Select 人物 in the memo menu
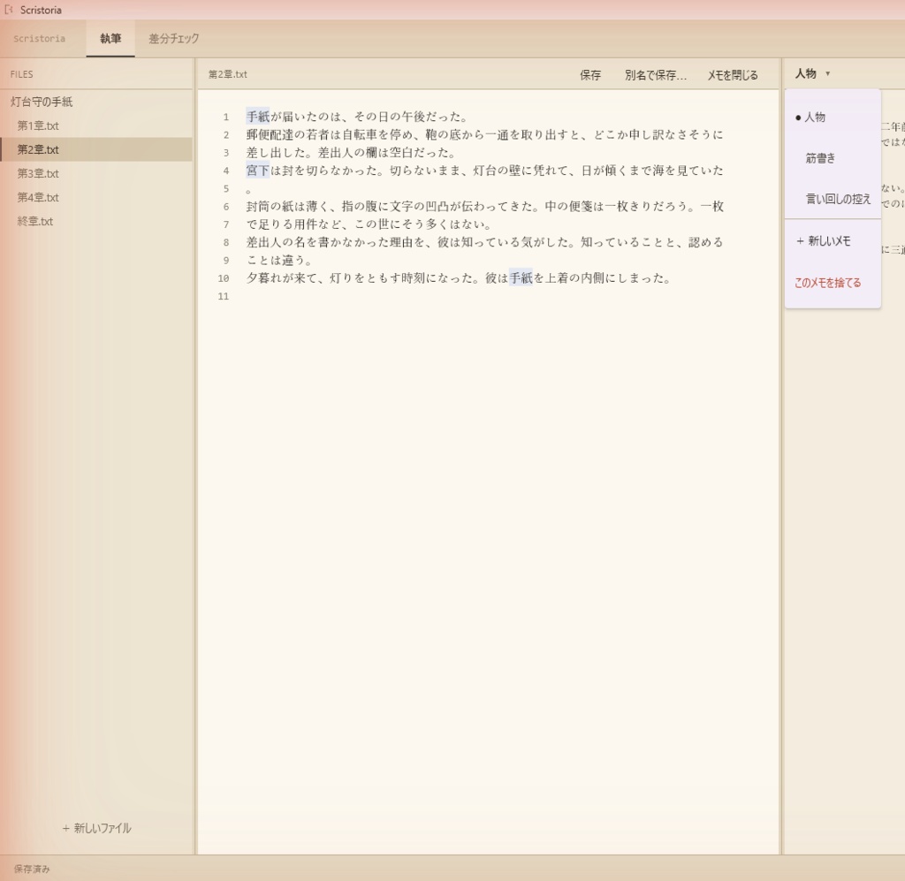Viewport: 905px width, 881px height. 833,118
